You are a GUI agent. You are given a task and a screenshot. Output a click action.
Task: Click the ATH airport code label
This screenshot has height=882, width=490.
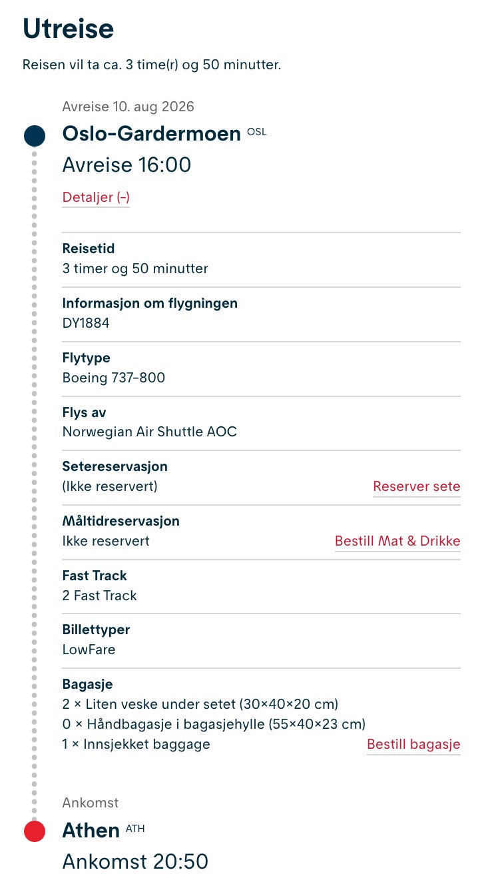pyautogui.click(x=135, y=829)
